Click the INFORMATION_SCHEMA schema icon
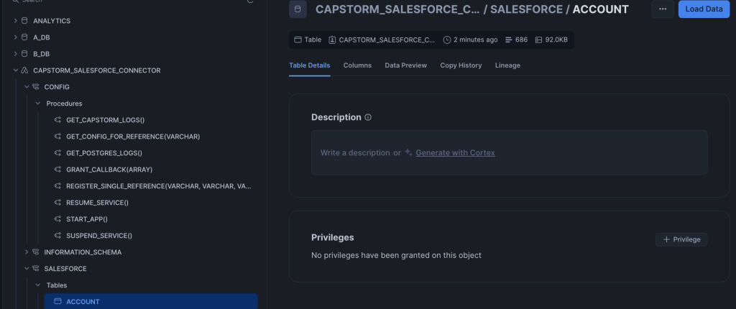The image size is (736, 309). click(x=36, y=252)
